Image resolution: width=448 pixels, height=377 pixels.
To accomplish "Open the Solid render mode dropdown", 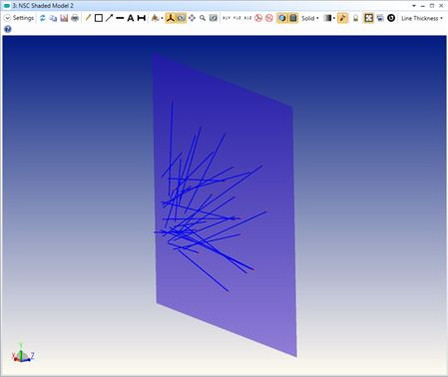I will click(310, 18).
